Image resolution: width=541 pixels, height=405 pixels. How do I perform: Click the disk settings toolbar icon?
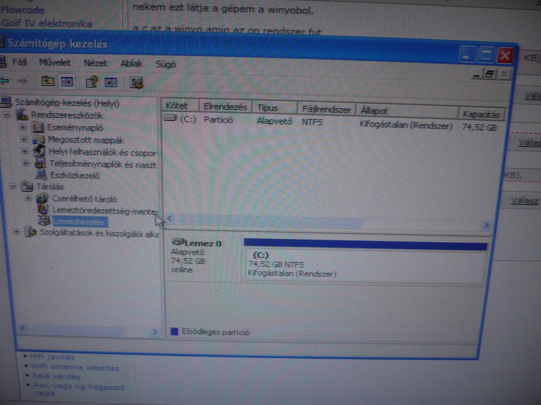pyautogui.click(x=137, y=83)
